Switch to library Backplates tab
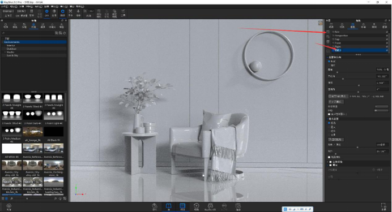This screenshot has height=212, width=392. (42, 25)
